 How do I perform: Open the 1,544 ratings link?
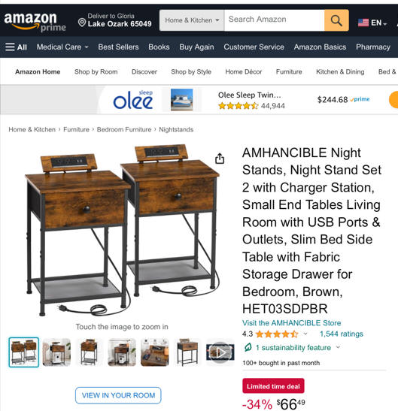pos(342,334)
